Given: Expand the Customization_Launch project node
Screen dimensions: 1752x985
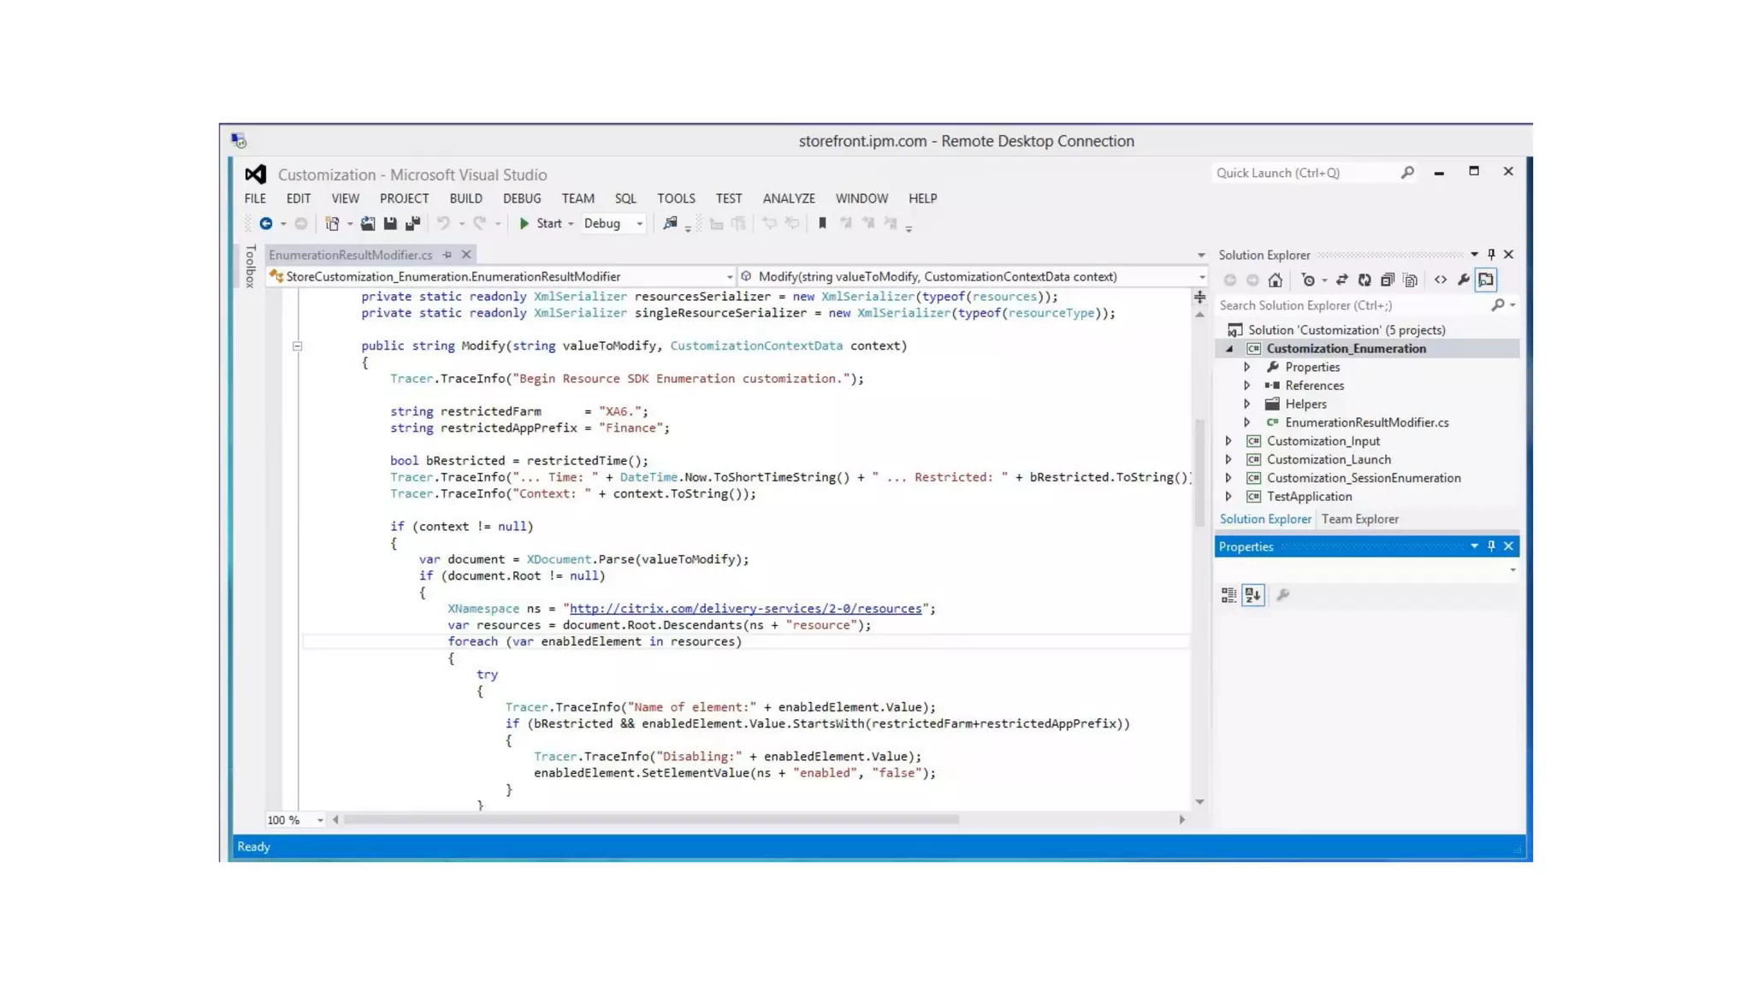Looking at the screenshot, I should [x=1228, y=460].
